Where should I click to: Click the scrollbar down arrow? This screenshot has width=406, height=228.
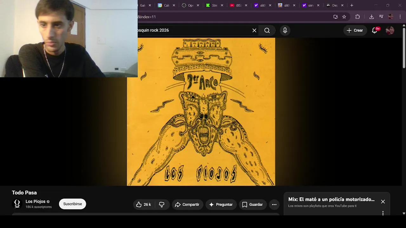(404, 213)
